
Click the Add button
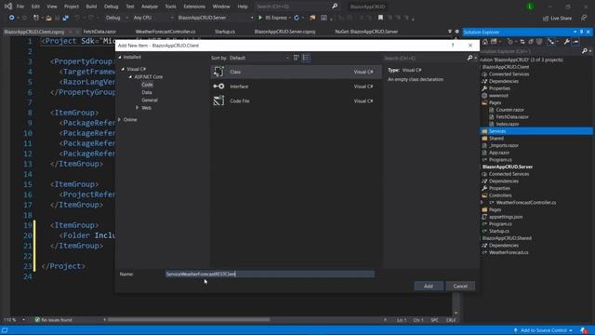(429, 286)
